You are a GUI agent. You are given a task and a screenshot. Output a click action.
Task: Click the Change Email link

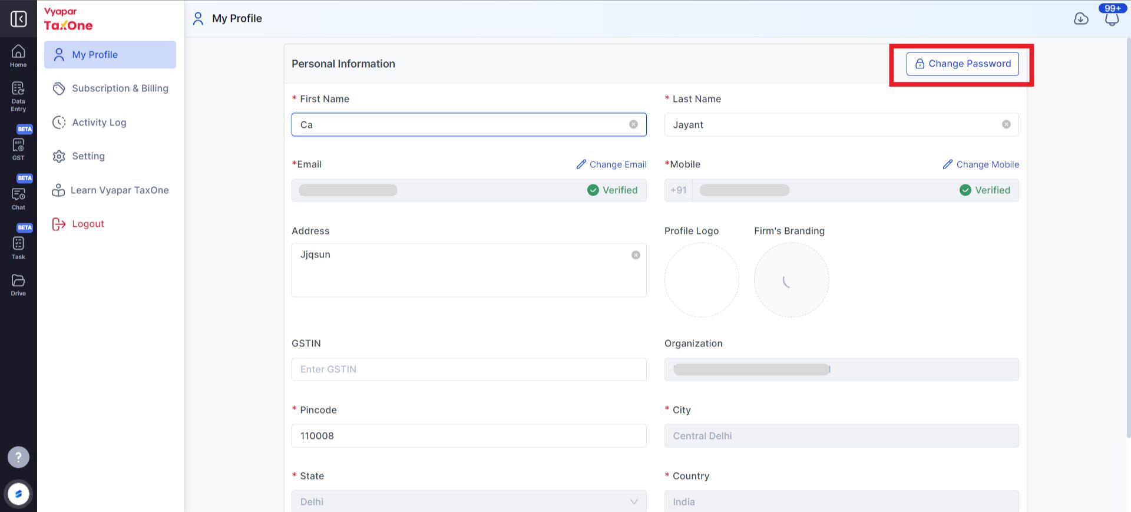click(611, 164)
